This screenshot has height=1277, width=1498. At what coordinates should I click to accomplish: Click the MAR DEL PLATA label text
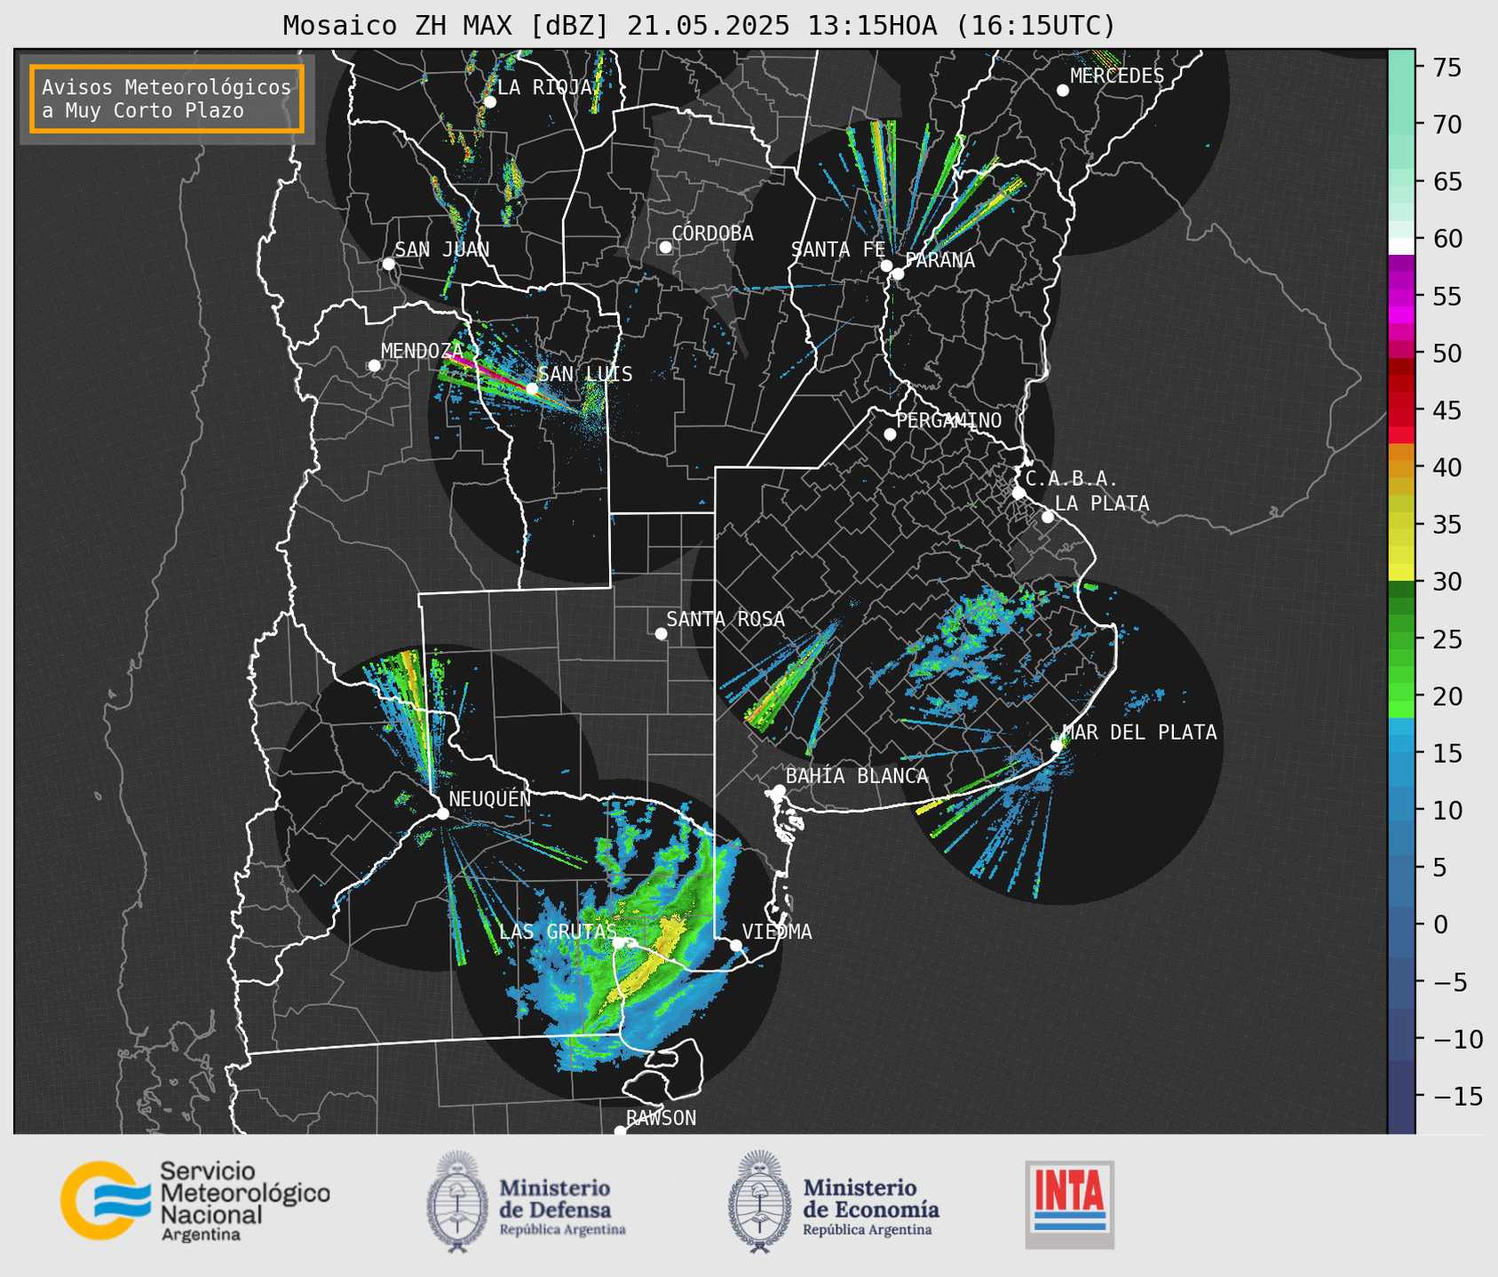pos(1139,733)
